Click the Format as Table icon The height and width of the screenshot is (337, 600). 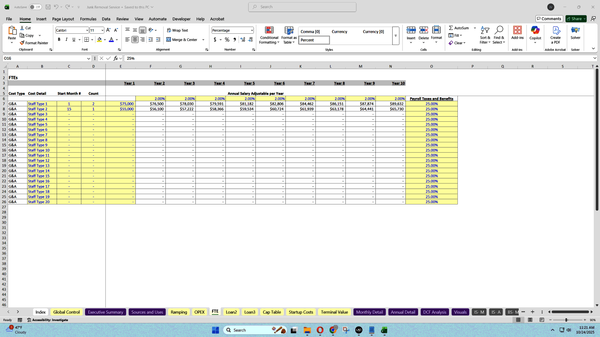(x=288, y=35)
